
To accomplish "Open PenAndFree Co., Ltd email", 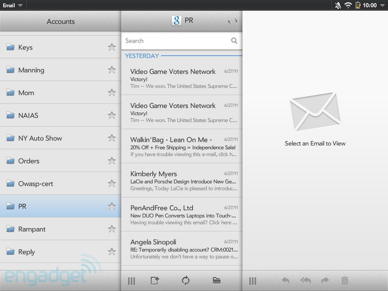I will pyautogui.click(x=181, y=214).
